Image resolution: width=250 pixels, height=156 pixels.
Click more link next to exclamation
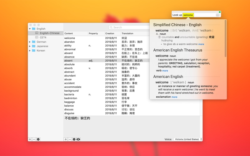(x=174, y=97)
